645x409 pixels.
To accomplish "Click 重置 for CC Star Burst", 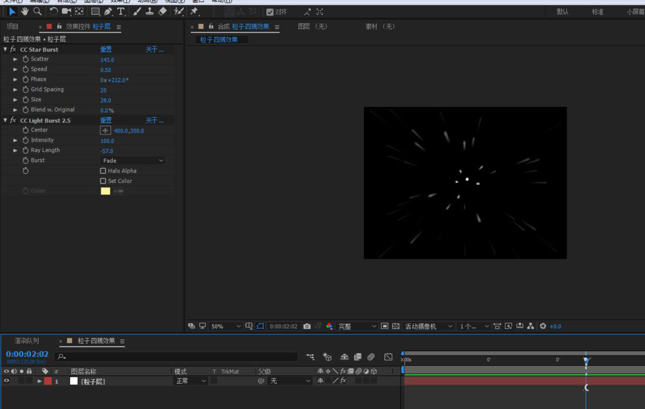I will (x=106, y=50).
